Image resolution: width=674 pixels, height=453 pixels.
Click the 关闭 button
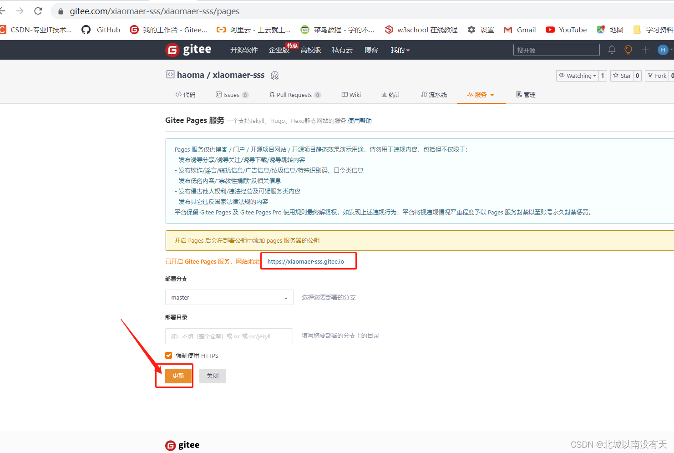click(x=213, y=376)
